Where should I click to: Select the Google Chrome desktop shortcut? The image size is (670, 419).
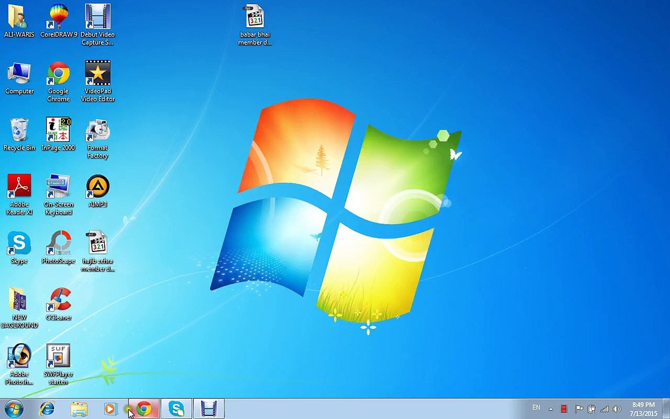[x=59, y=81]
